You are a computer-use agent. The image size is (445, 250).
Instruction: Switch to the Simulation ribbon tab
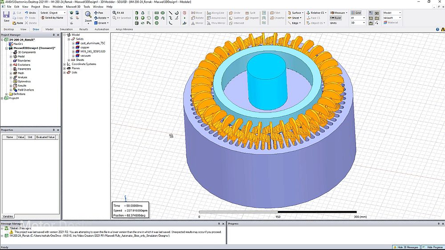(x=66, y=29)
